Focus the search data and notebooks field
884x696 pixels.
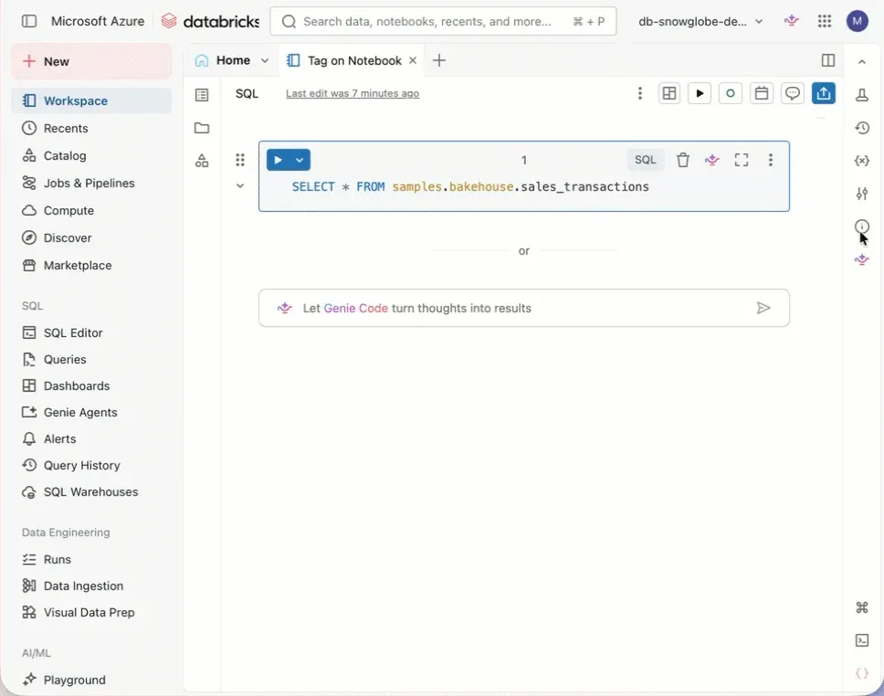443,21
